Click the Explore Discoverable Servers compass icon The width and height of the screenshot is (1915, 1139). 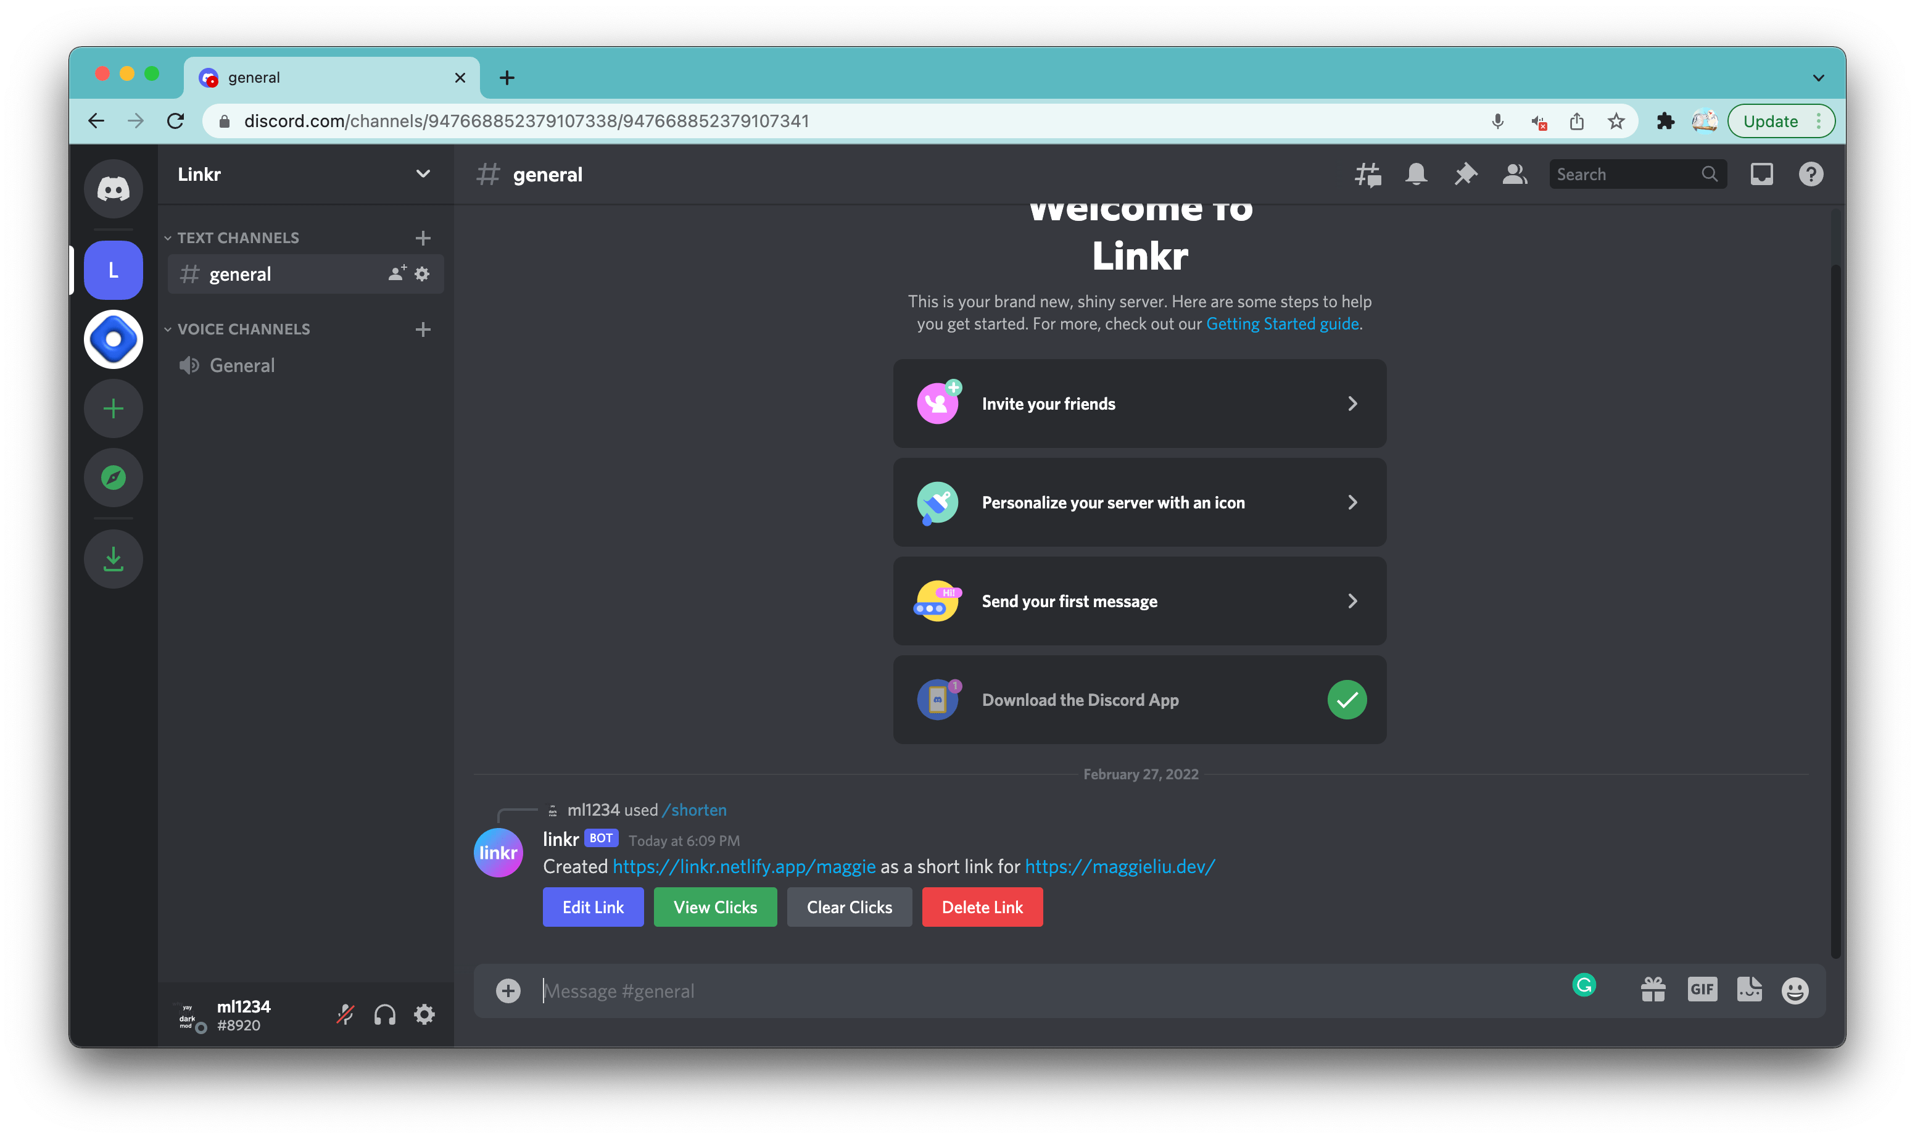coord(113,478)
